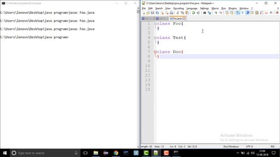Open the Settings menu
This screenshot has width=280, height=157.
tap(204, 8)
